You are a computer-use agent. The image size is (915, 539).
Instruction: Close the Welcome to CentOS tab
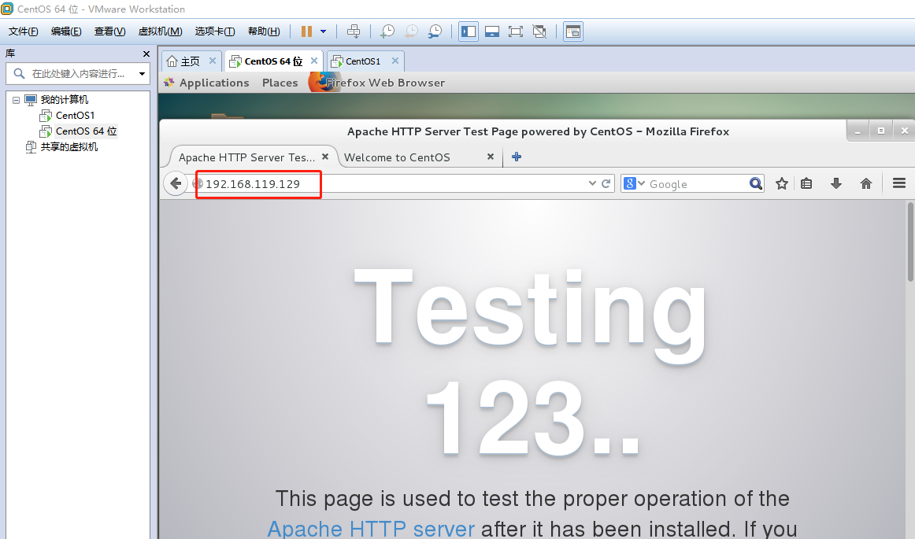point(491,157)
